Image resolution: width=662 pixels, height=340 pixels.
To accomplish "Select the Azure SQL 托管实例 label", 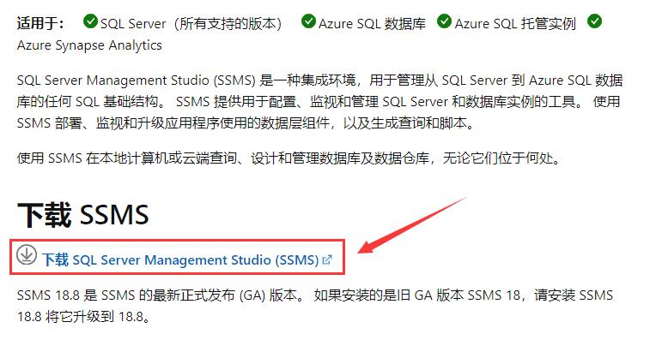I will point(515,24).
